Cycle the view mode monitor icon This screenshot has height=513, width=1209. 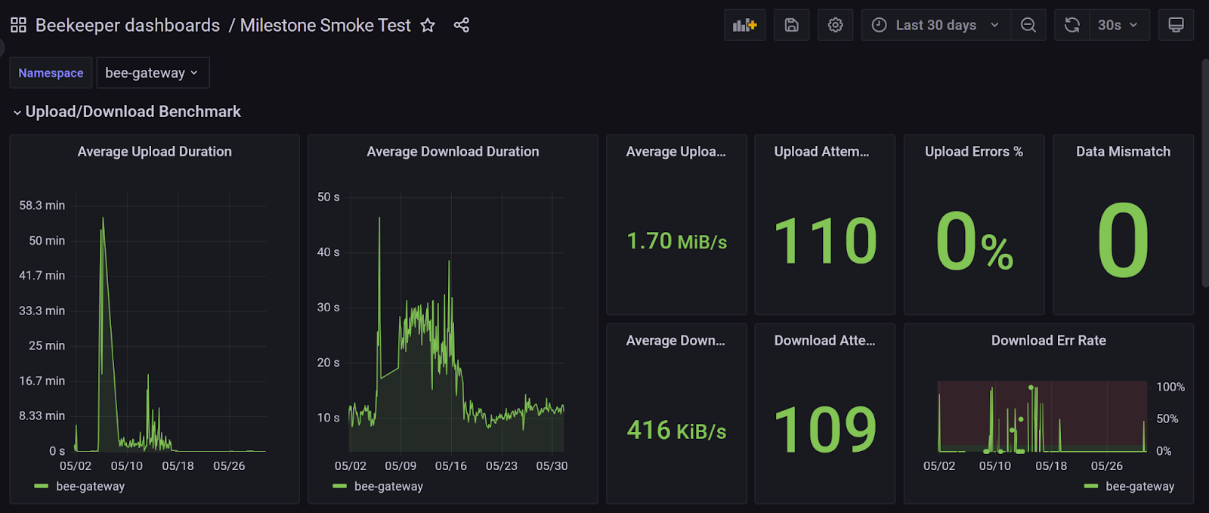click(x=1176, y=25)
